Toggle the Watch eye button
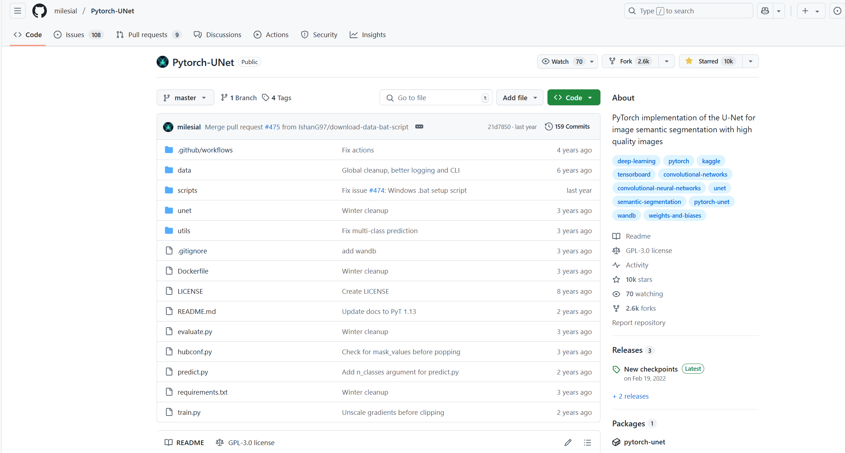 (x=561, y=61)
